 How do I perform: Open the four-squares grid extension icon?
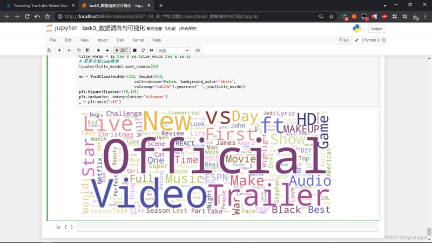pyautogui.click(x=395, y=17)
